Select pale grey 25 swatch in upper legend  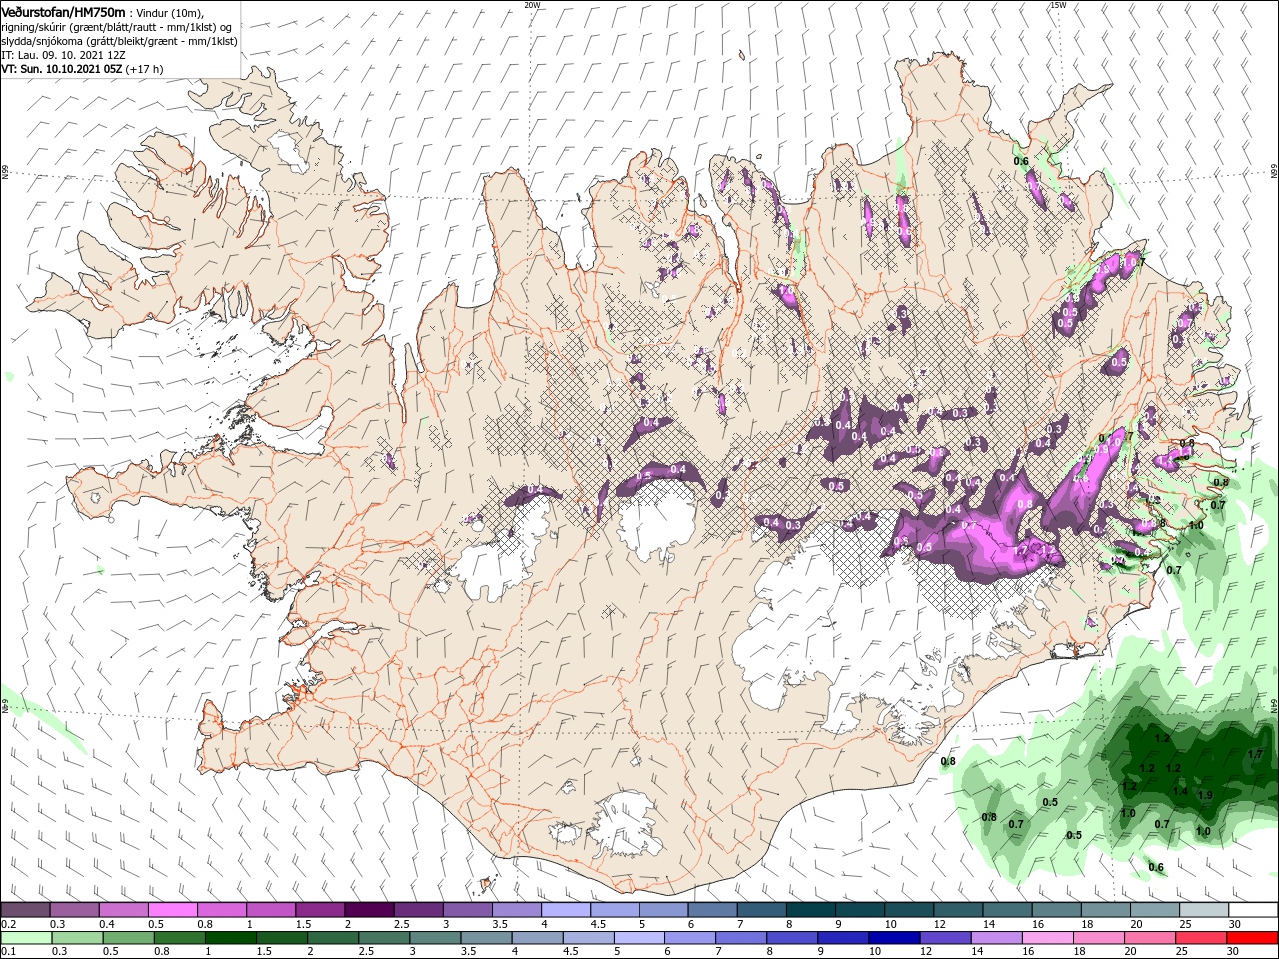coord(1205,910)
